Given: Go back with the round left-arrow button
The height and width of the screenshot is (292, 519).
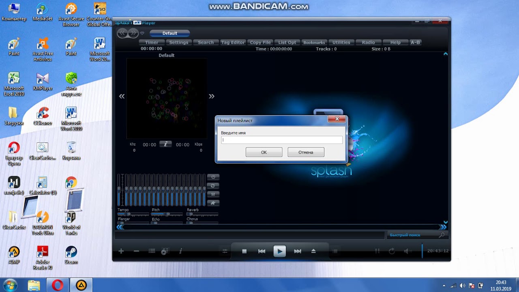Looking at the screenshot, I should (122, 33).
